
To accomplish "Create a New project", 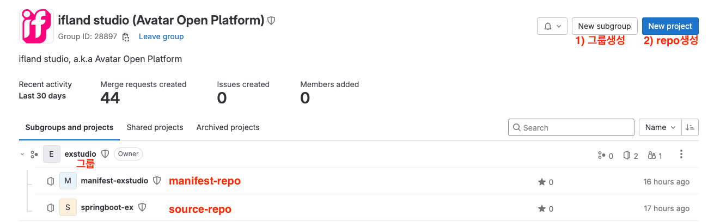I will point(670,26).
